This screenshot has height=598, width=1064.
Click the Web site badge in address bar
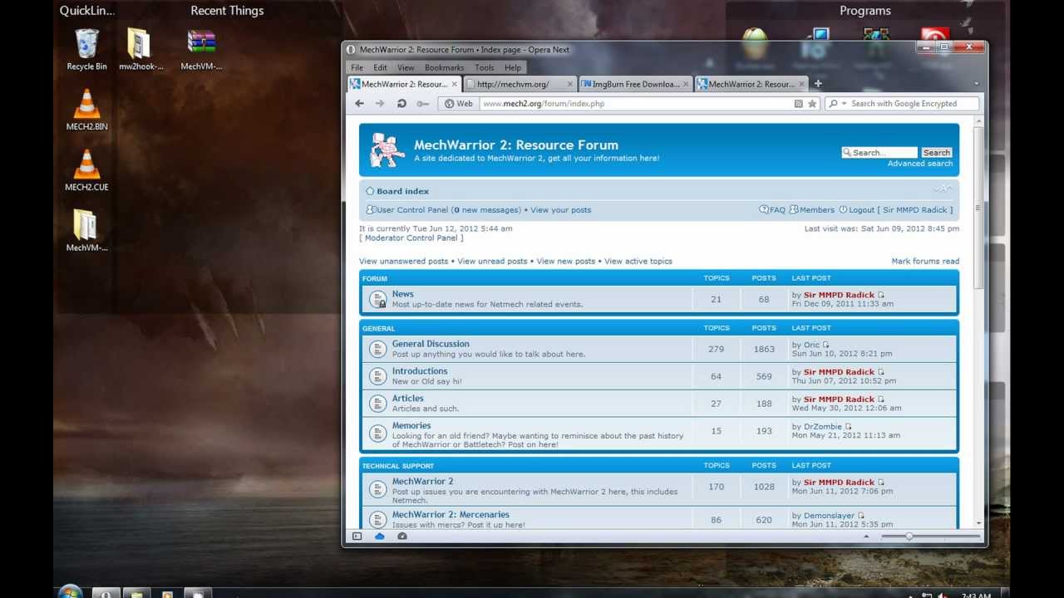coord(459,104)
